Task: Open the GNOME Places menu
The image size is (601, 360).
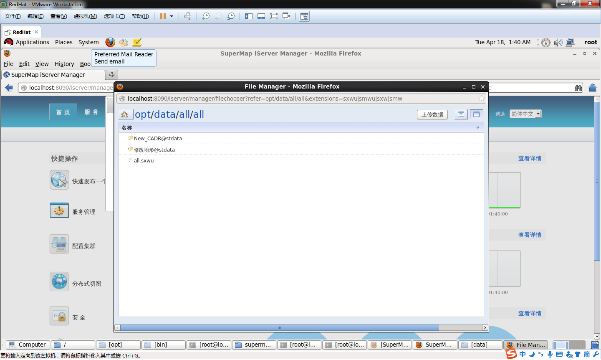Action: point(63,42)
